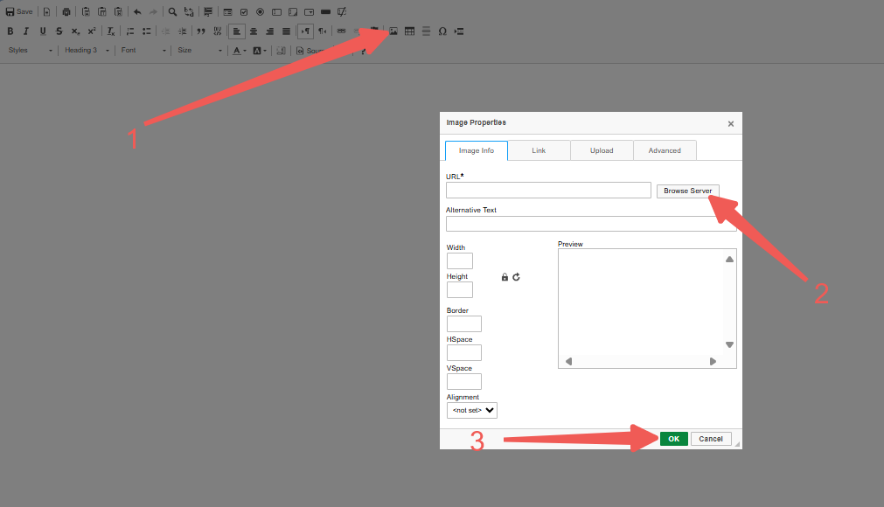Screen dimensions: 884x507
Task: Click Paste from Word icon
Action: 118,12
